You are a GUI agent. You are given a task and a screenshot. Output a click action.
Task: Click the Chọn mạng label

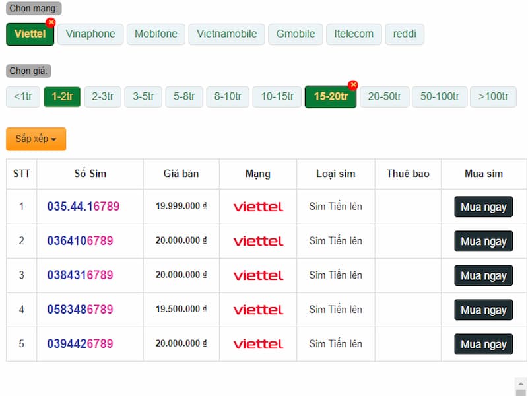(x=34, y=9)
